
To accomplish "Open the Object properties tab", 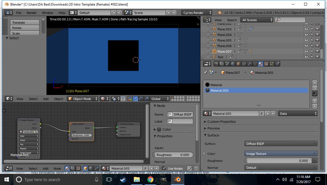I will [x=238, y=64].
